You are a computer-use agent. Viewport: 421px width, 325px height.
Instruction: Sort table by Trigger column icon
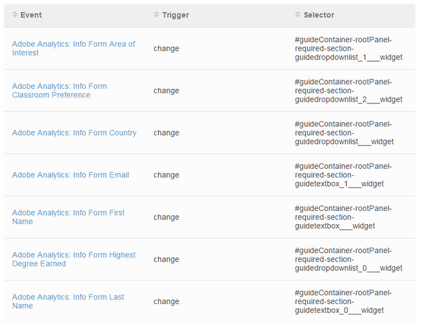tap(156, 15)
